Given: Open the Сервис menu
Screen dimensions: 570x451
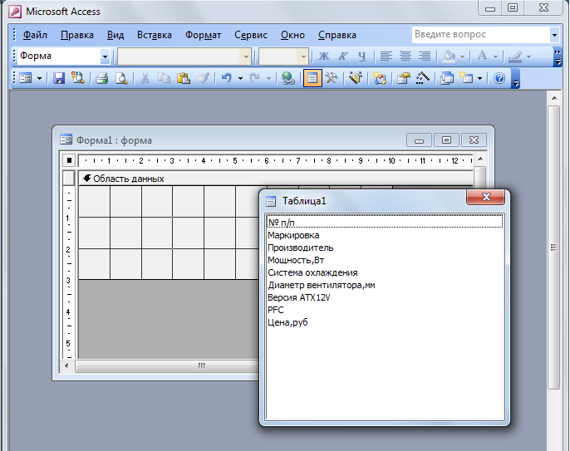Looking at the screenshot, I should click(251, 35).
